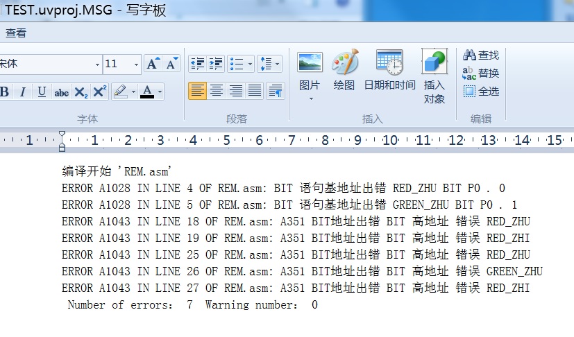Click the Grow font button
The image size is (574, 337).
(153, 64)
